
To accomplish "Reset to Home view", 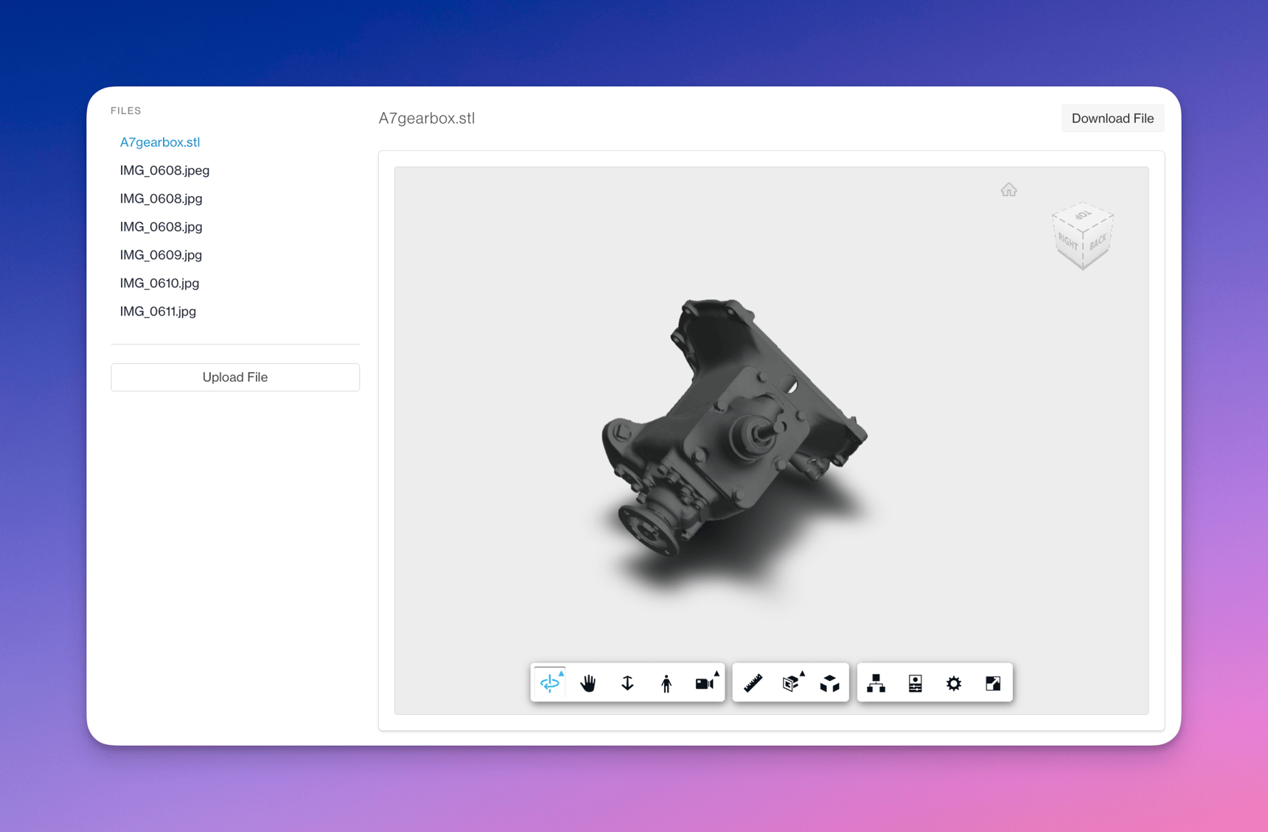I will (1009, 190).
